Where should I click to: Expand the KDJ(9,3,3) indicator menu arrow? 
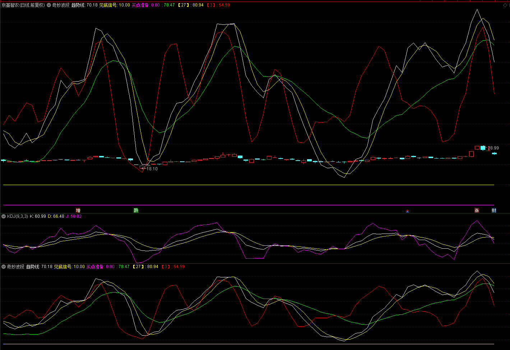point(4,216)
